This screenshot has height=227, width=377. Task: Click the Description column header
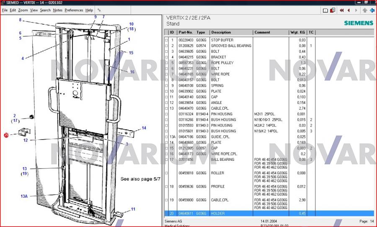221,32
